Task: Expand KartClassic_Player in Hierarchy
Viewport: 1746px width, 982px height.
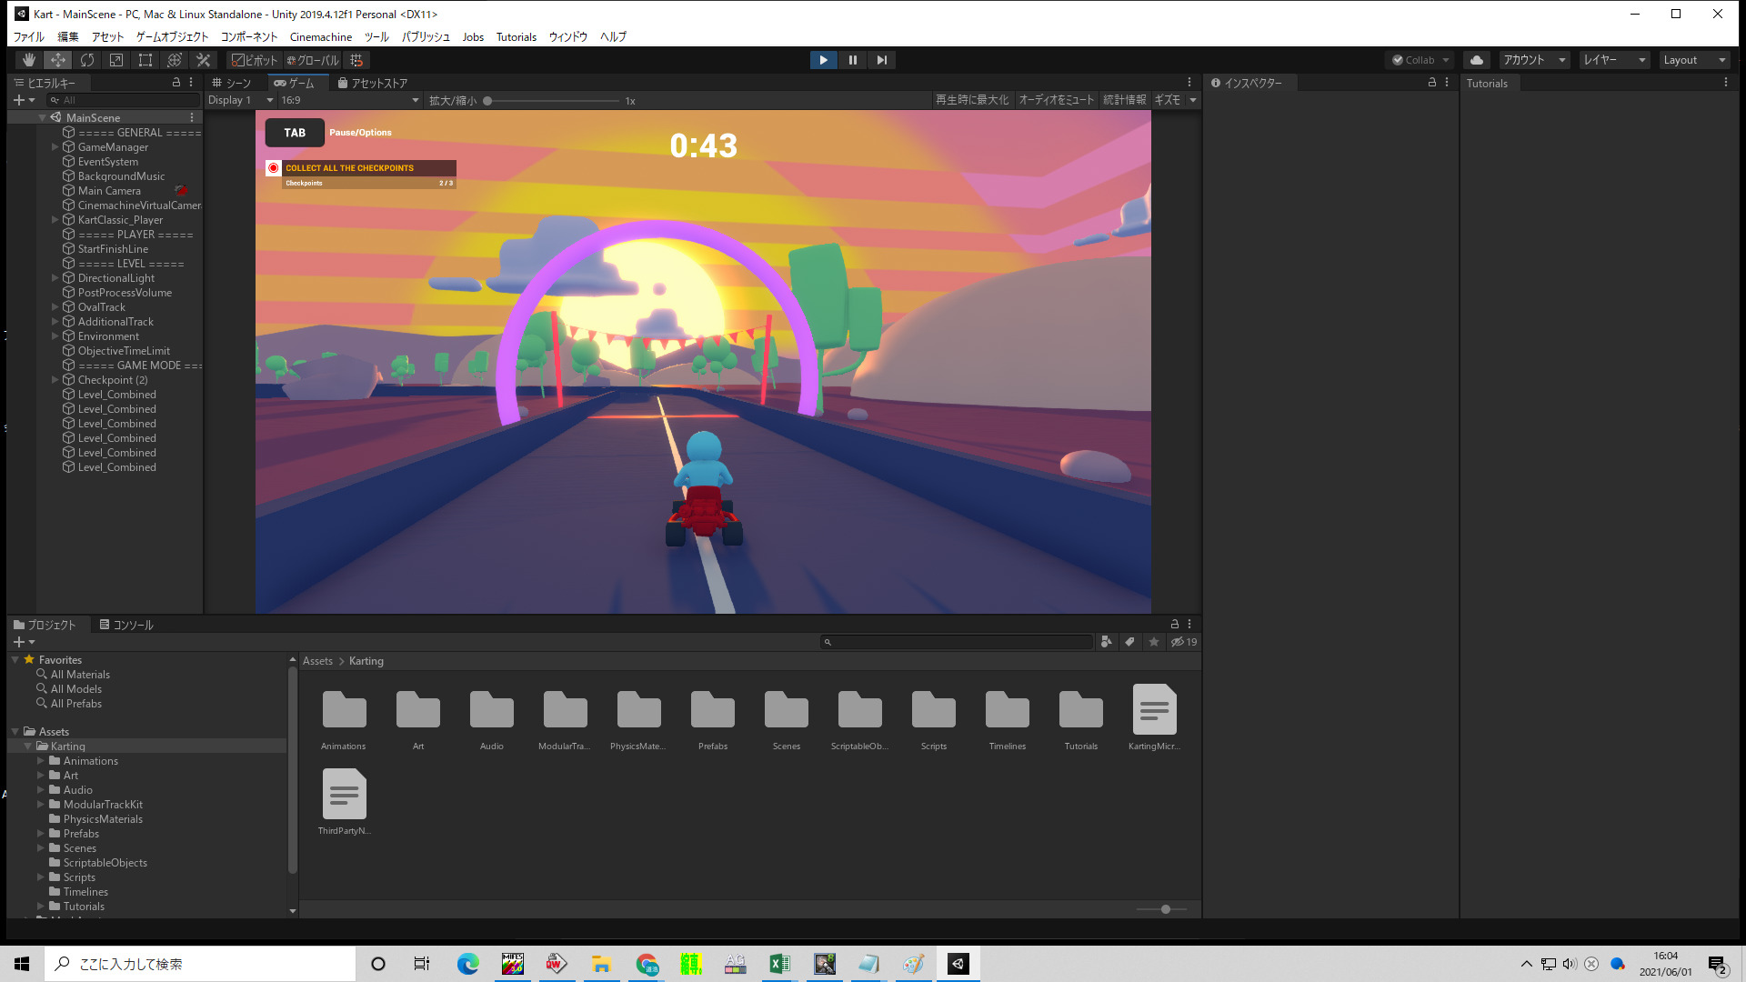Action: tap(55, 220)
